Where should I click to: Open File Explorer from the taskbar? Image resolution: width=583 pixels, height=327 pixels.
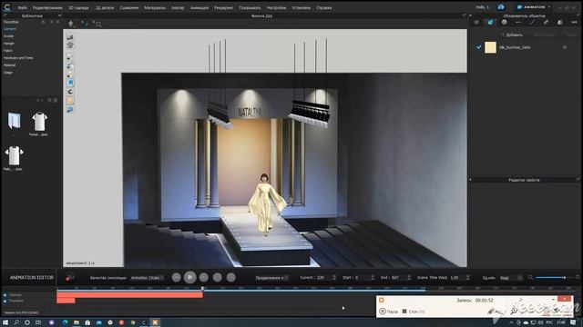[x=77, y=322]
